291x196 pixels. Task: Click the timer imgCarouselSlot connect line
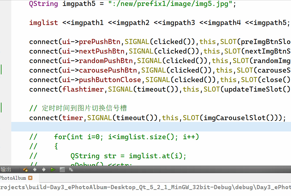tap(158, 118)
